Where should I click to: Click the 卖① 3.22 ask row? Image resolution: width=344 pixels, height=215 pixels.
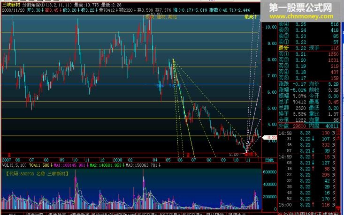309,42
